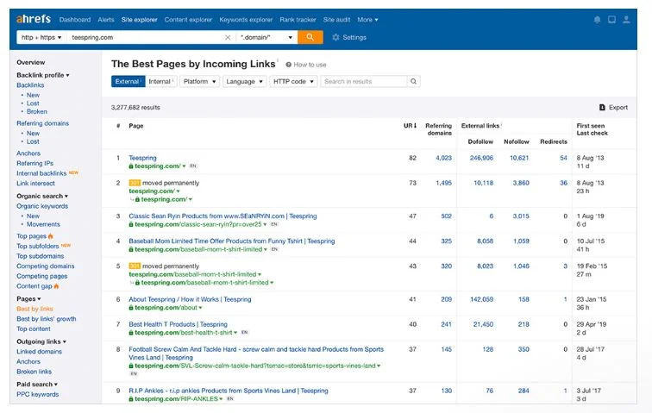
Task: Open the Language filter dropdown
Action: pos(245,82)
